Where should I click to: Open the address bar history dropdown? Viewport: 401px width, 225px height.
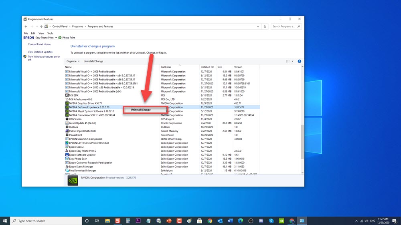coord(258,26)
